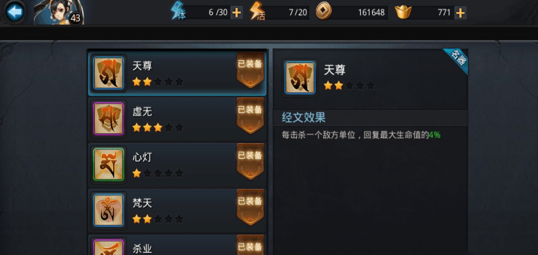The image size is (538, 255).
Task: Tap 已装备 badge on 虚无 row
Action: 250,115
